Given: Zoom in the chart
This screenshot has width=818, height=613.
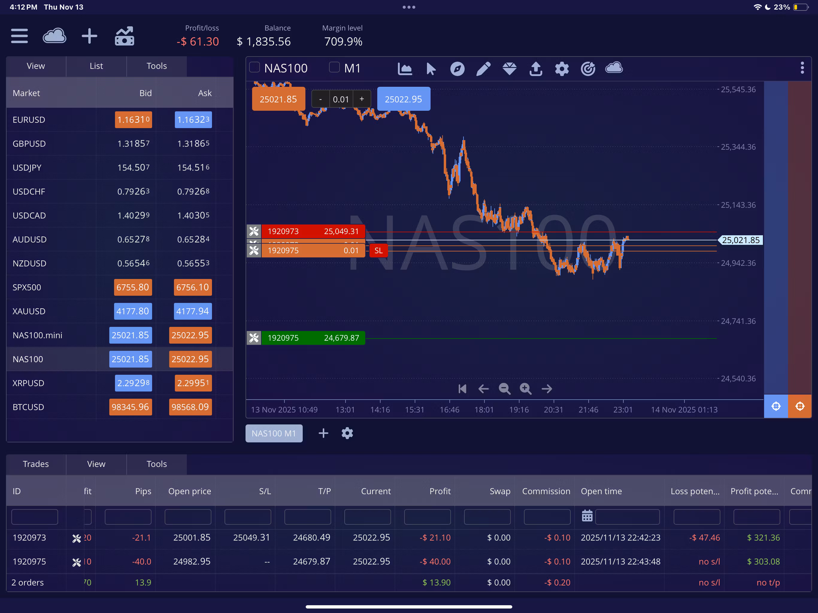Looking at the screenshot, I should 525,389.
